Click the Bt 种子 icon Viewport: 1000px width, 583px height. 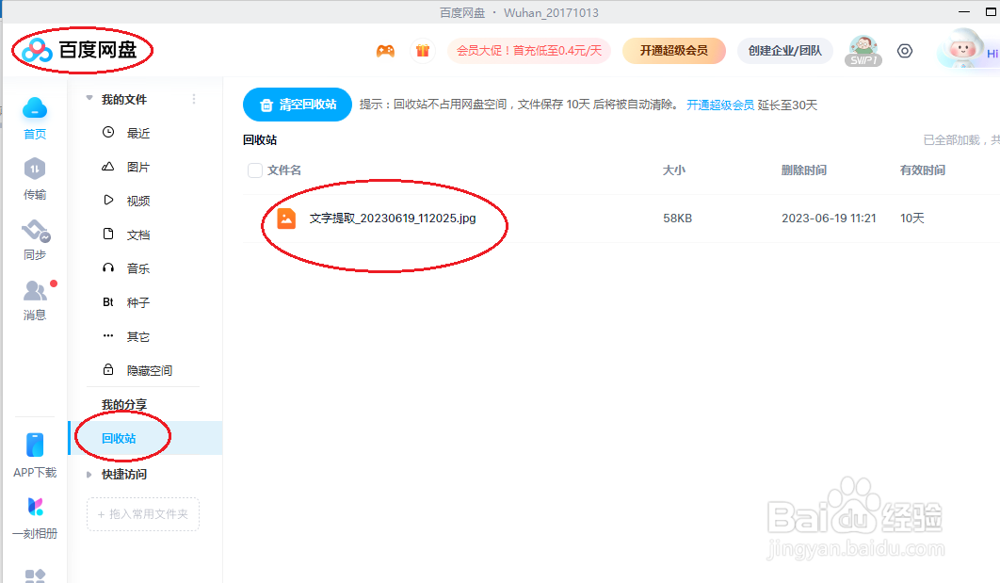click(108, 301)
